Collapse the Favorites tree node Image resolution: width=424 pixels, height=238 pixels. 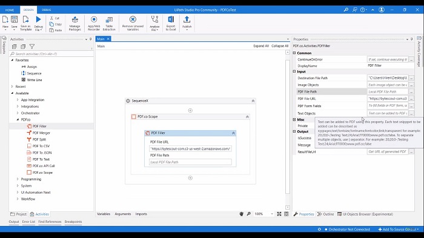click(x=12, y=60)
